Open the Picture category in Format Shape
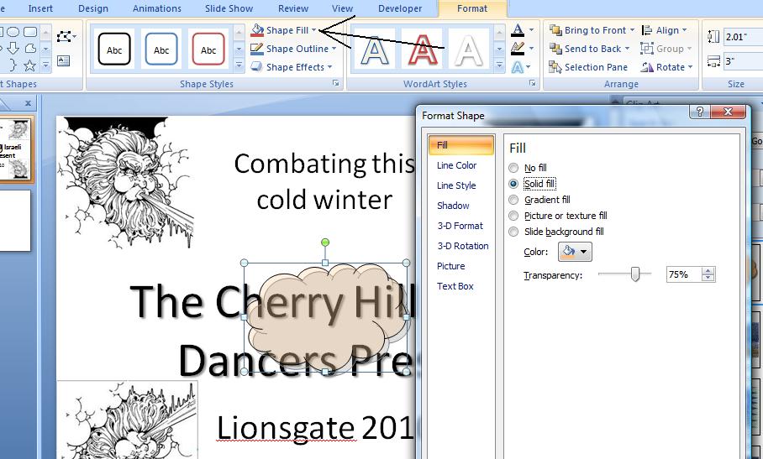 pyautogui.click(x=450, y=266)
